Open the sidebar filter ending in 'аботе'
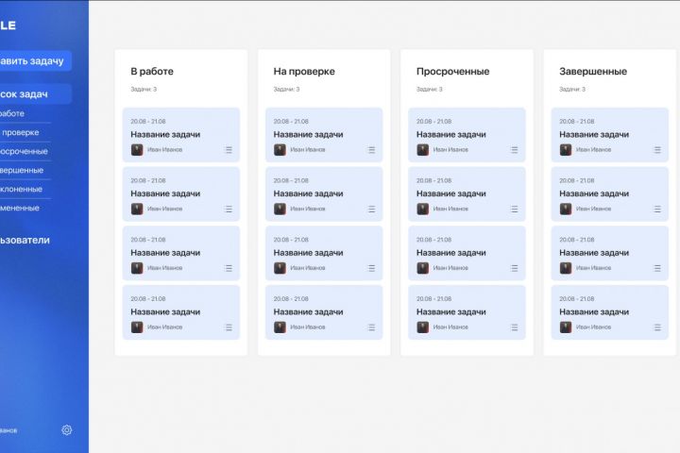Viewport: 680px width, 453px height. (x=12, y=113)
